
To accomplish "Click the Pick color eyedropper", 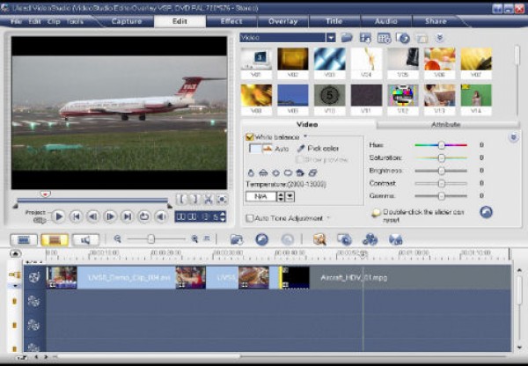I will pos(301,148).
